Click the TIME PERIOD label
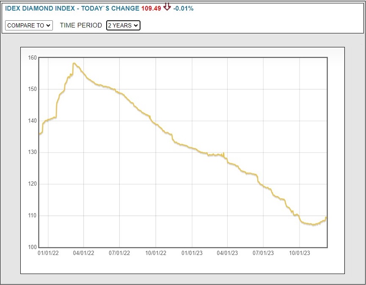This screenshot has height=285, width=366. pyautogui.click(x=81, y=25)
